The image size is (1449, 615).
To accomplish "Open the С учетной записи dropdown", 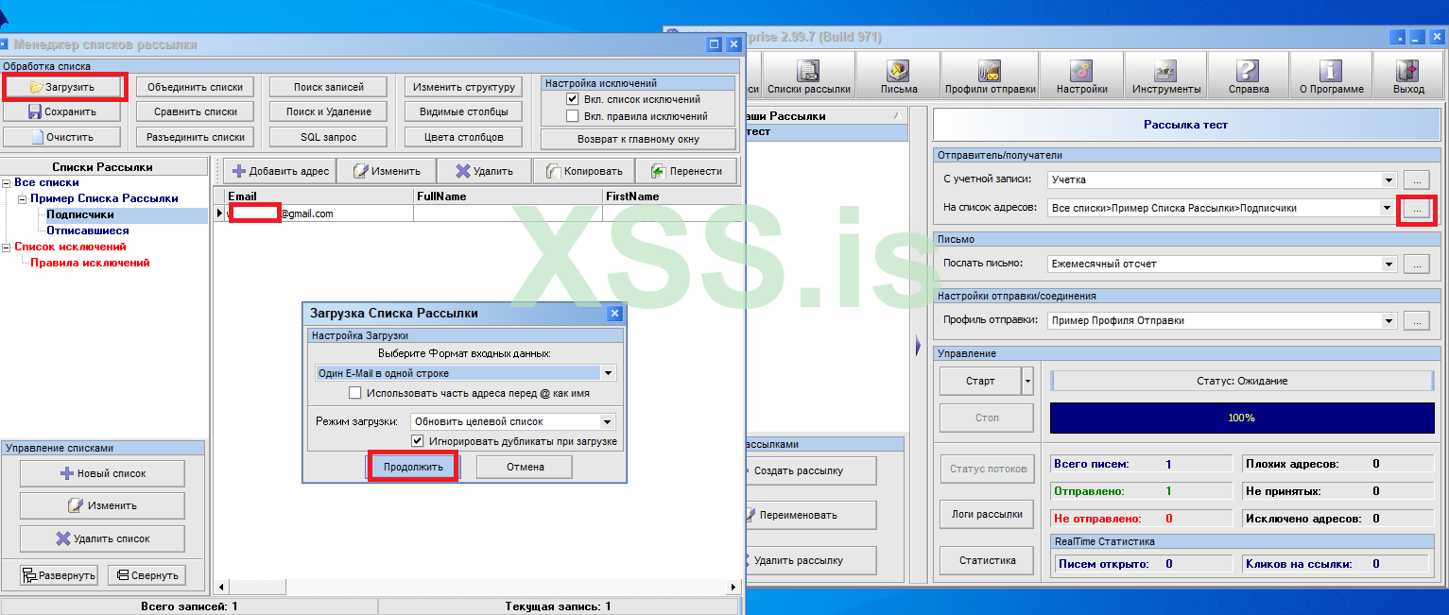I will pyautogui.click(x=1388, y=179).
